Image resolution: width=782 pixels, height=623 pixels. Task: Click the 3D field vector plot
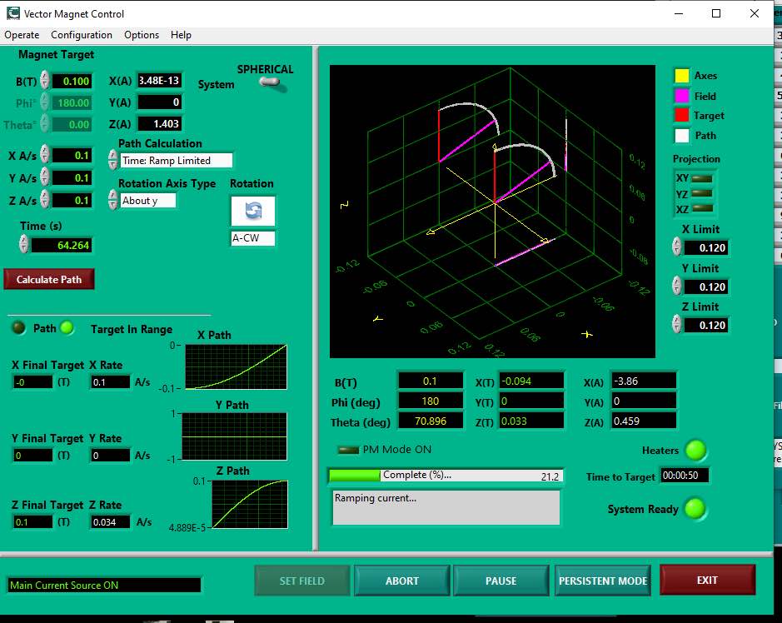492,211
